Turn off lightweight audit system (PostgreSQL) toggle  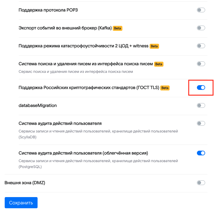201,153
